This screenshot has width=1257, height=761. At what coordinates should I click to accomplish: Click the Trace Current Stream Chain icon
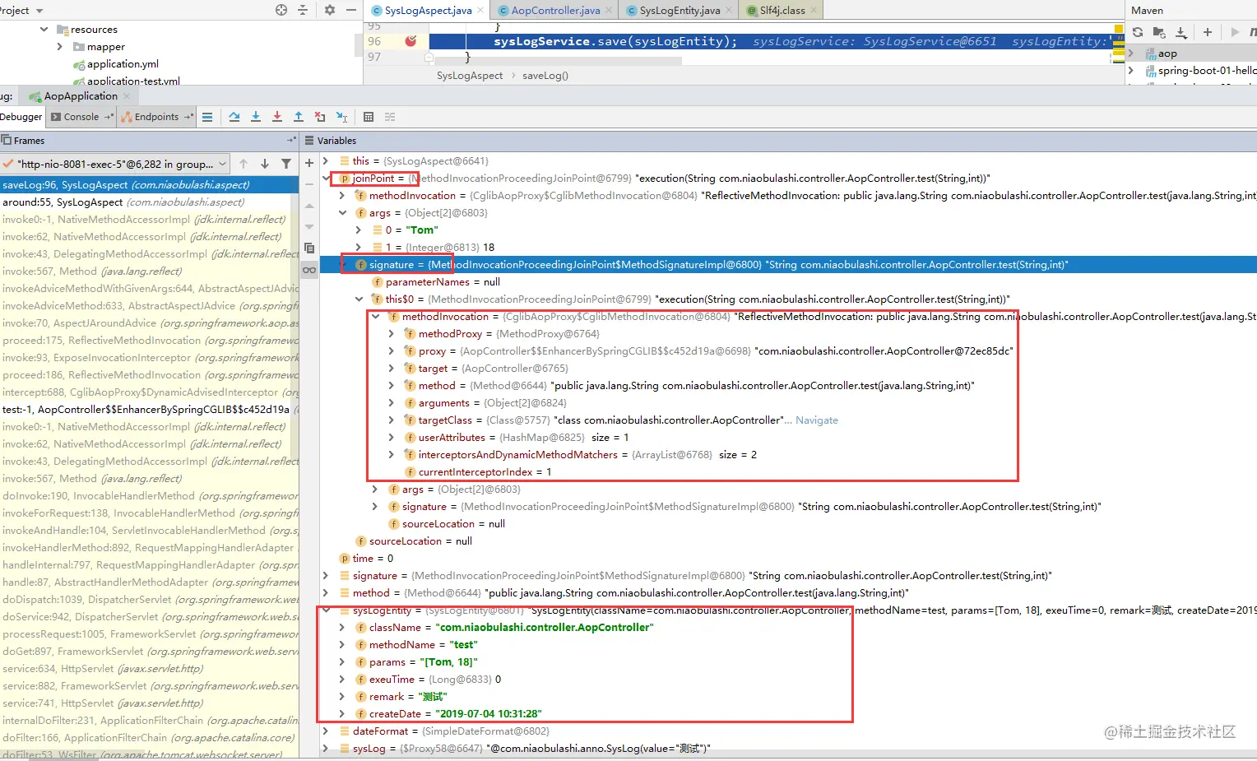point(390,117)
